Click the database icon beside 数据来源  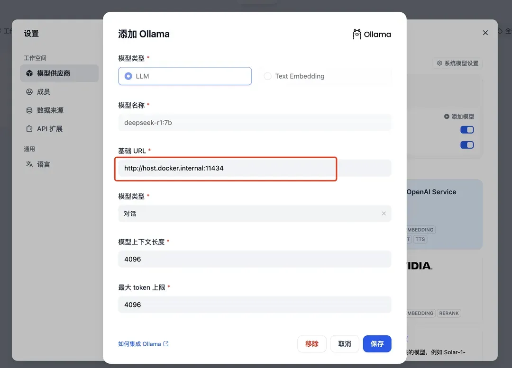29,110
